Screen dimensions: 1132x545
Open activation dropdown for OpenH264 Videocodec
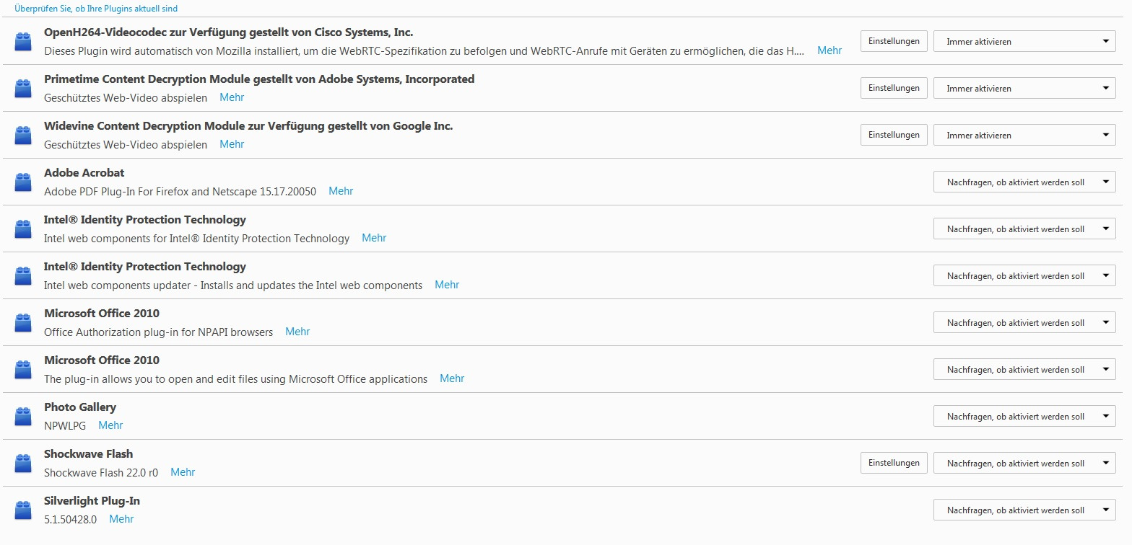pyautogui.click(x=1024, y=42)
